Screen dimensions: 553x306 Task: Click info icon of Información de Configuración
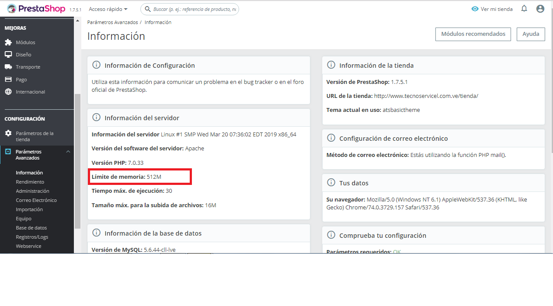(96, 65)
